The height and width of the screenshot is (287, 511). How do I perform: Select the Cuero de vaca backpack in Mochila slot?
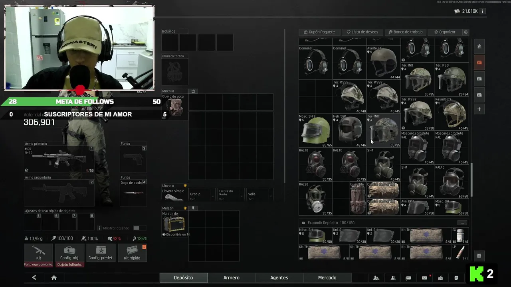(175, 107)
